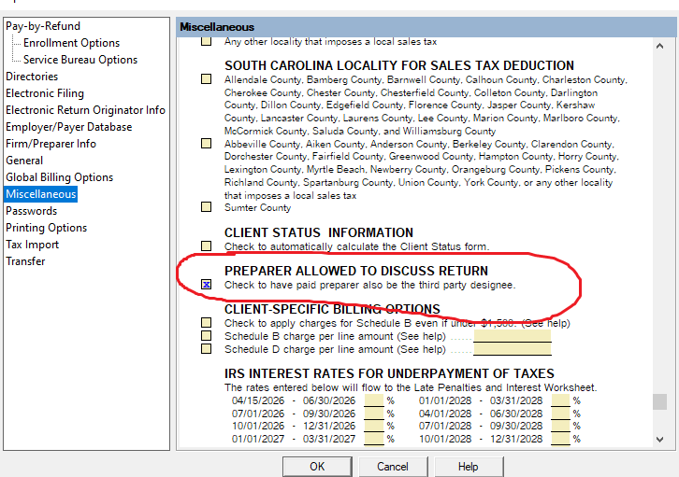679x477 pixels.
Task: Click the 04/15/2026 interest rate field
Action: (x=373, y=400)
